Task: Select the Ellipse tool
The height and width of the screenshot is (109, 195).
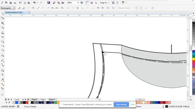Action: tap(2, 46)
